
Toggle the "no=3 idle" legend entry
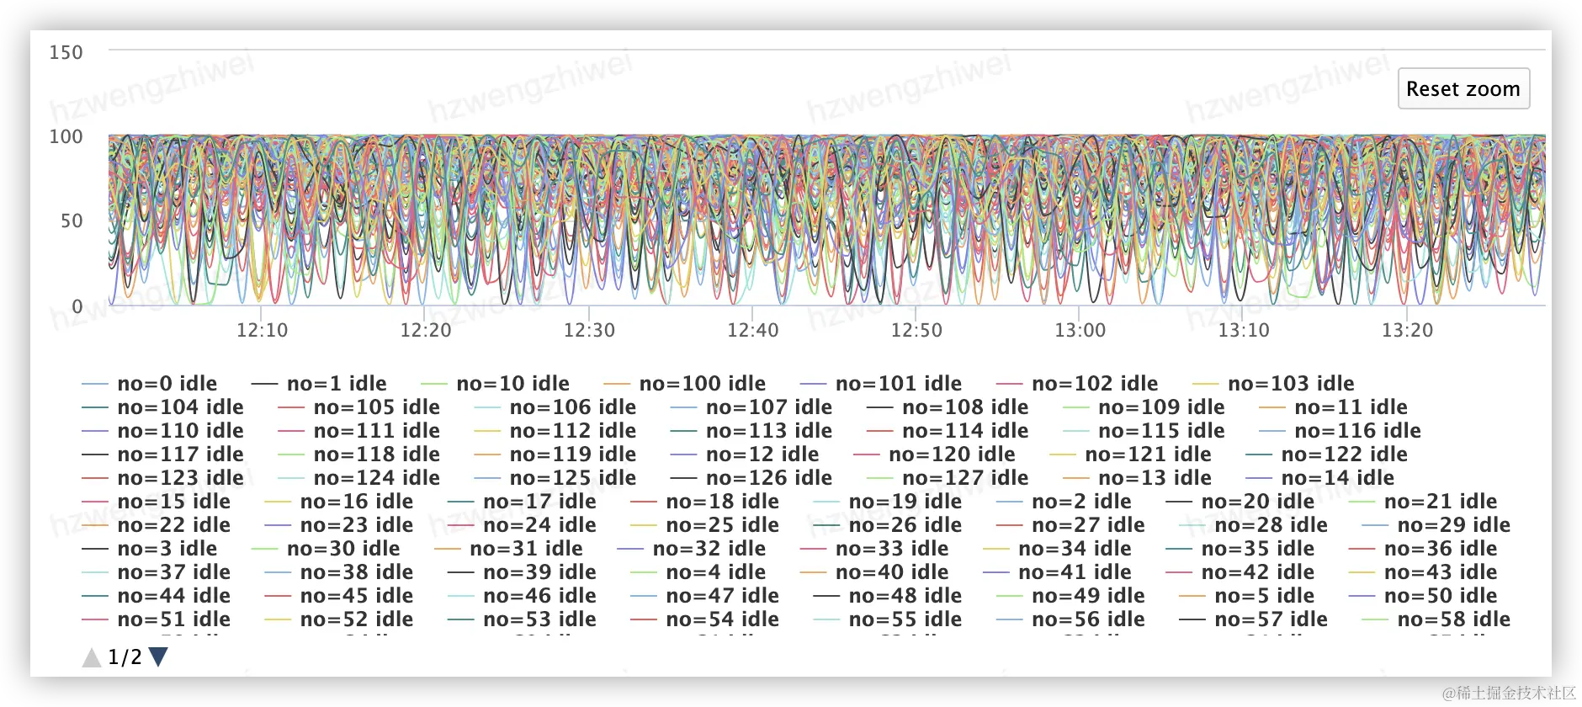click(149, 549)
